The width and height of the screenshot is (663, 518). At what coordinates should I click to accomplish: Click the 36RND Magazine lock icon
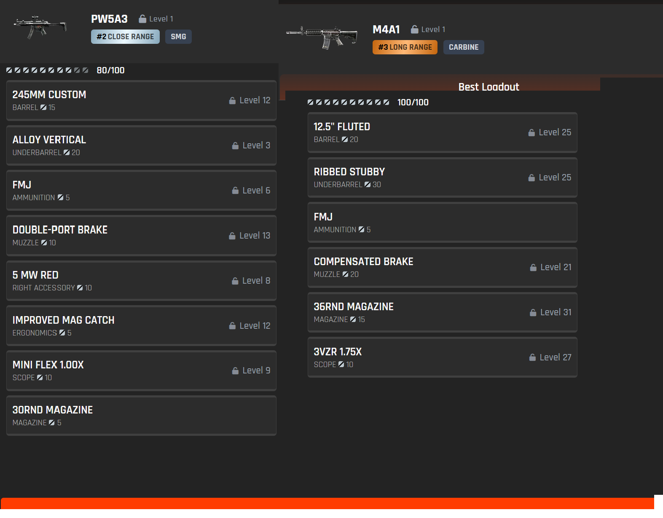tap(533, 313)
